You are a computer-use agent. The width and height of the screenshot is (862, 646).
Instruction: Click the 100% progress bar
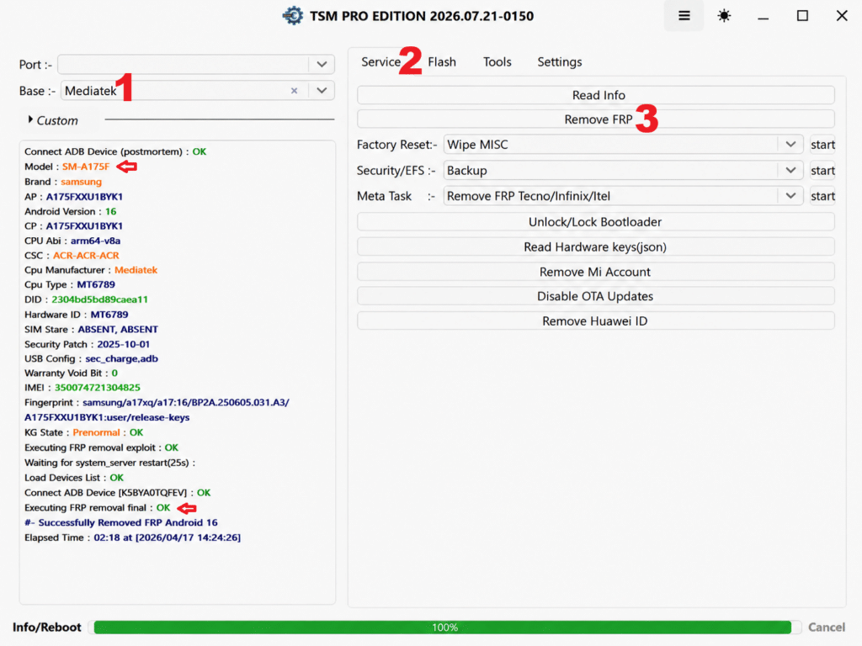coord(443,627)
